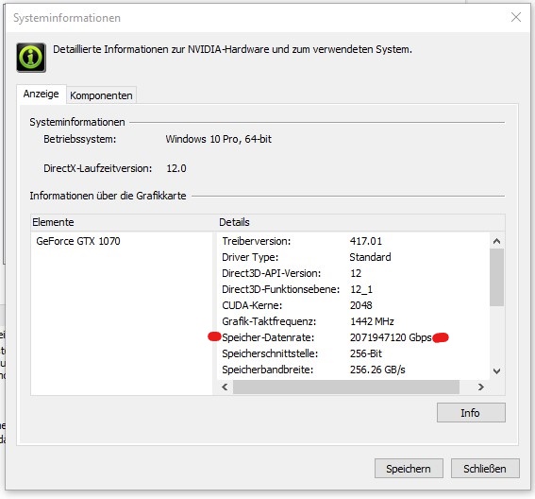Click the details list scroll-down arrow
The height and width of the screenshot is (499, 535).
click(496, 371)
